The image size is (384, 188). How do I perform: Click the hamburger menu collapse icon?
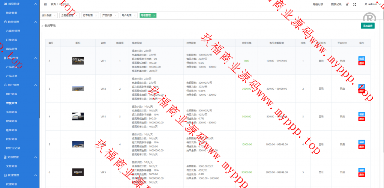[x=45, y=4]
